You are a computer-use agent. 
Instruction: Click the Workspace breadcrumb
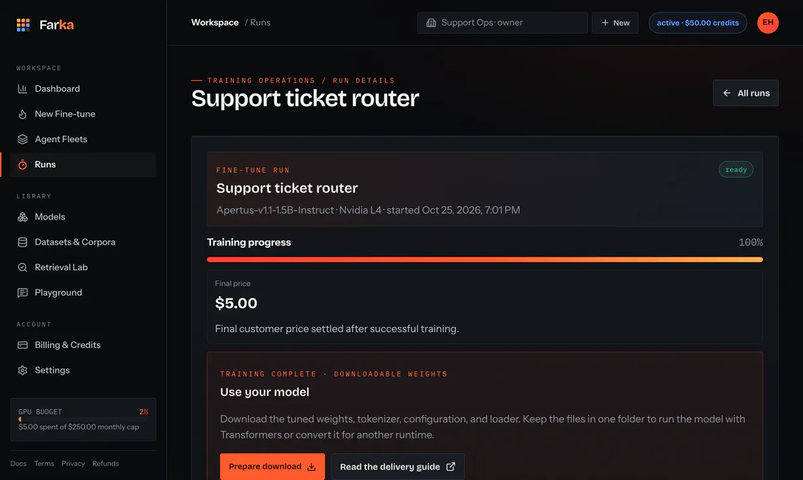click(215, 23)
